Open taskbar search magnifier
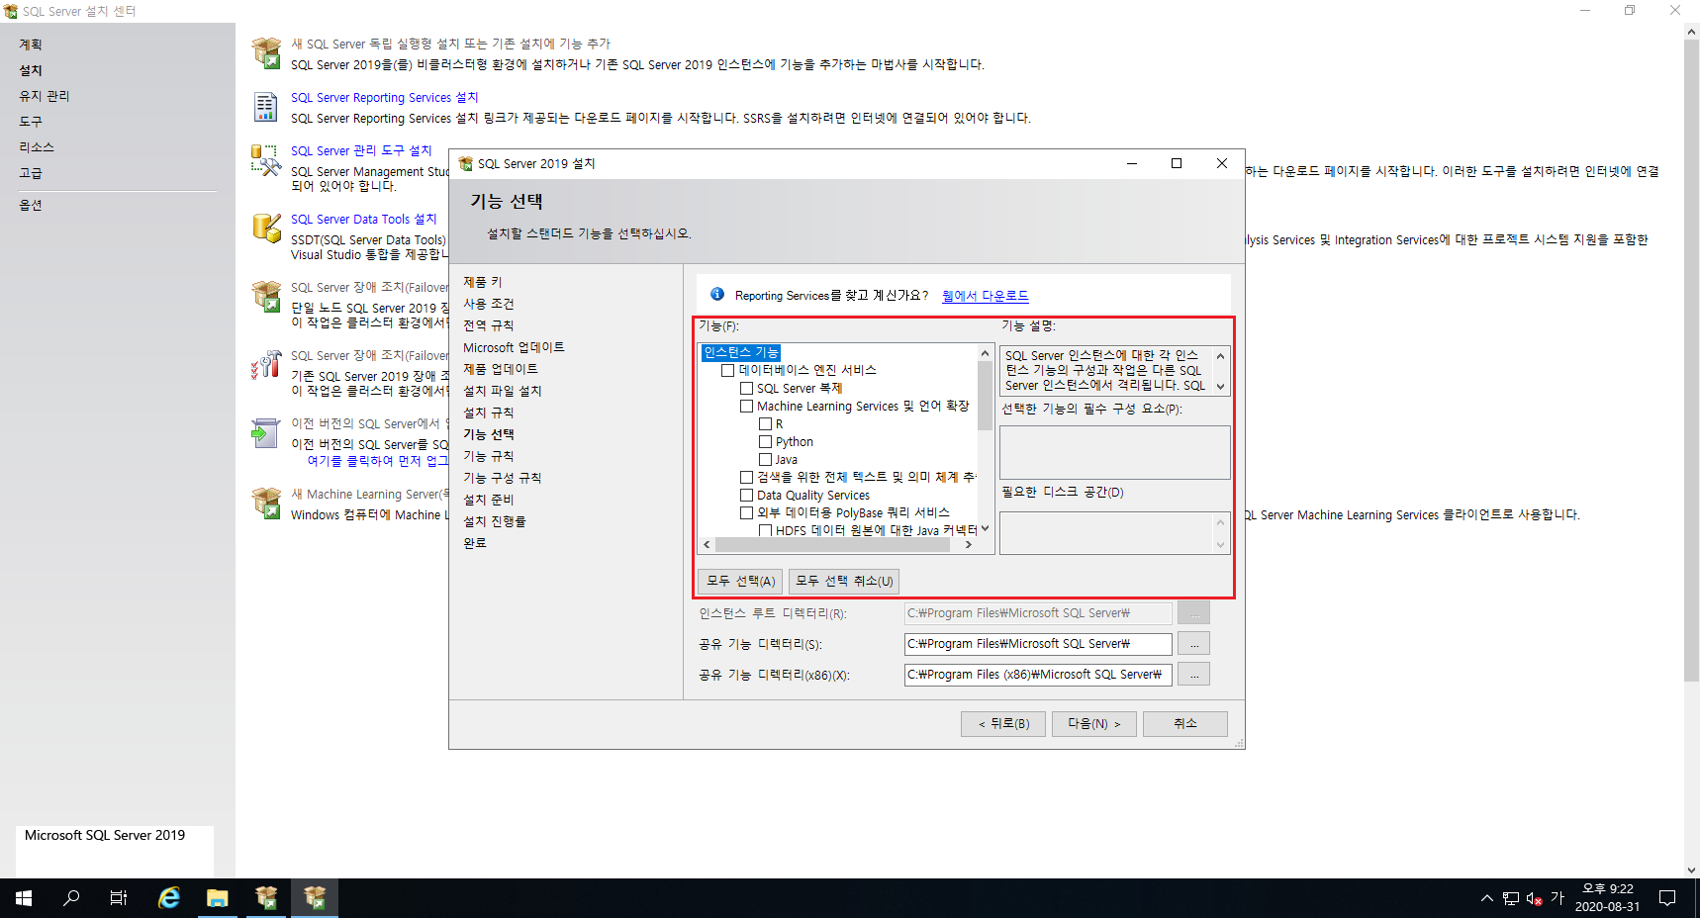Image resolution: width=1700 pixels, height=918 pixels. (71, 898)
